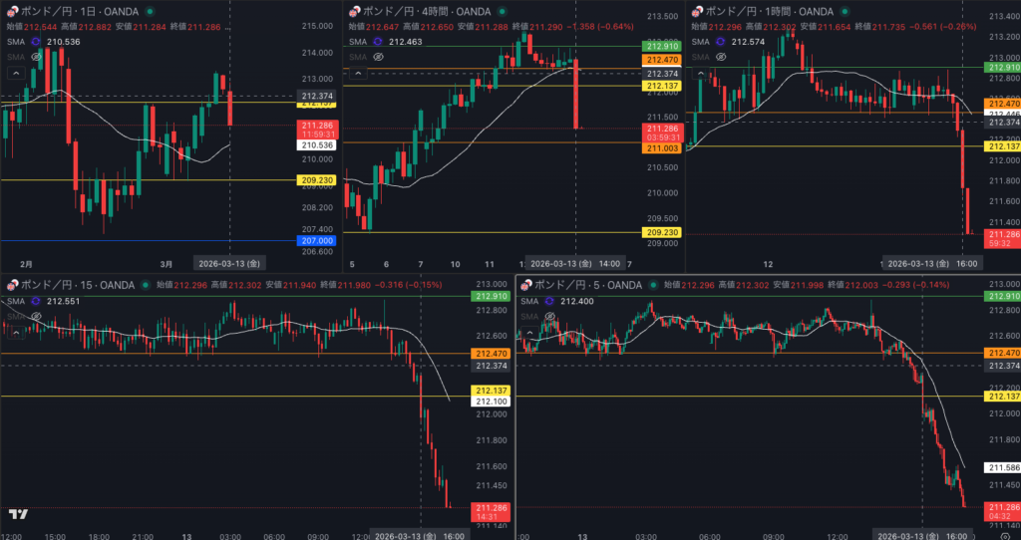Click the market status dot on 5-minute chart
This screenshot has width=1021, height=540.
[x=653, y=285]
